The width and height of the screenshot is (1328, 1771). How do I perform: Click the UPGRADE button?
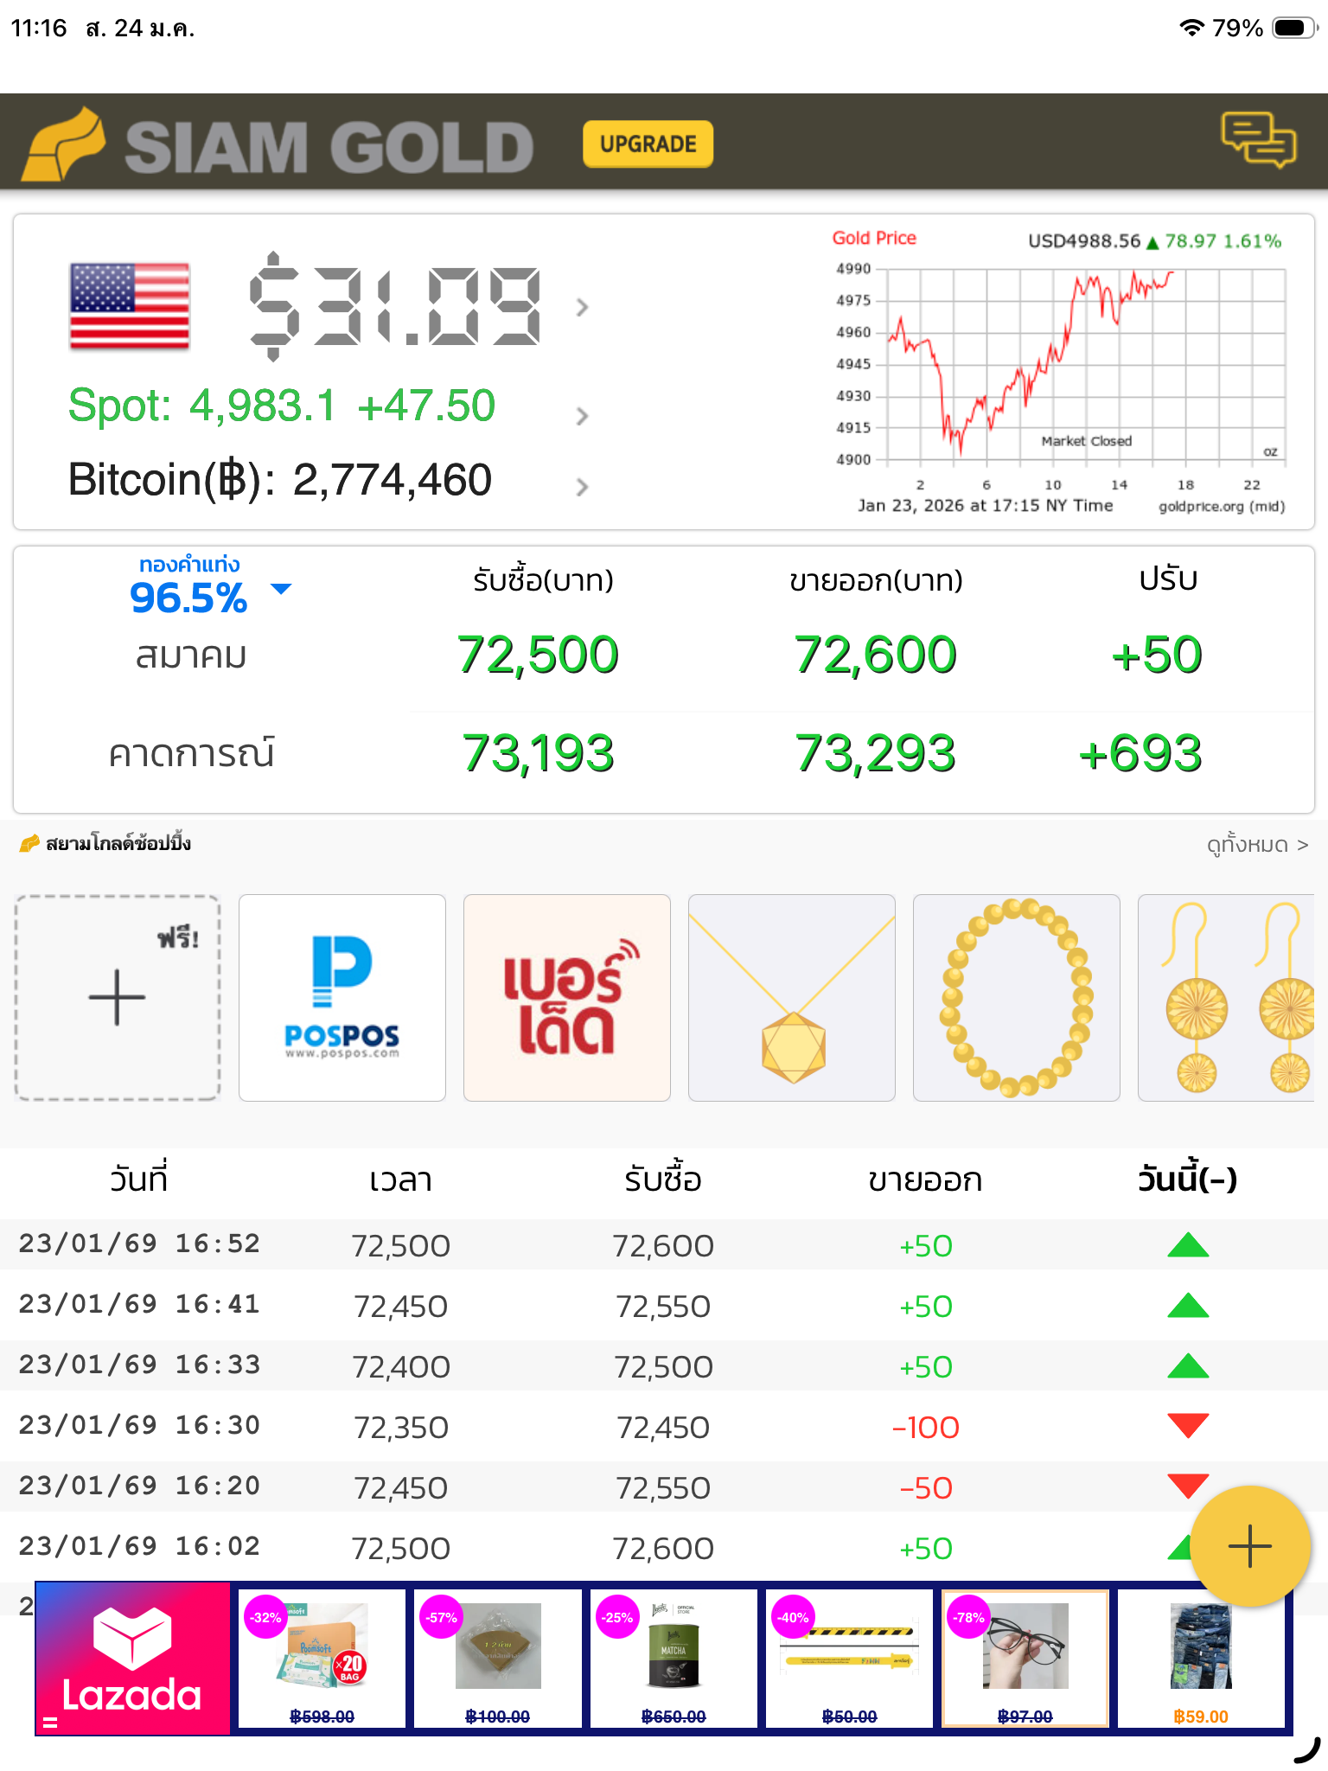pos(648,144)
